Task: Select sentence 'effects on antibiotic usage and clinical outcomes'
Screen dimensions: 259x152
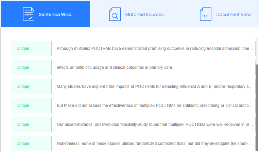Action: 115,68
